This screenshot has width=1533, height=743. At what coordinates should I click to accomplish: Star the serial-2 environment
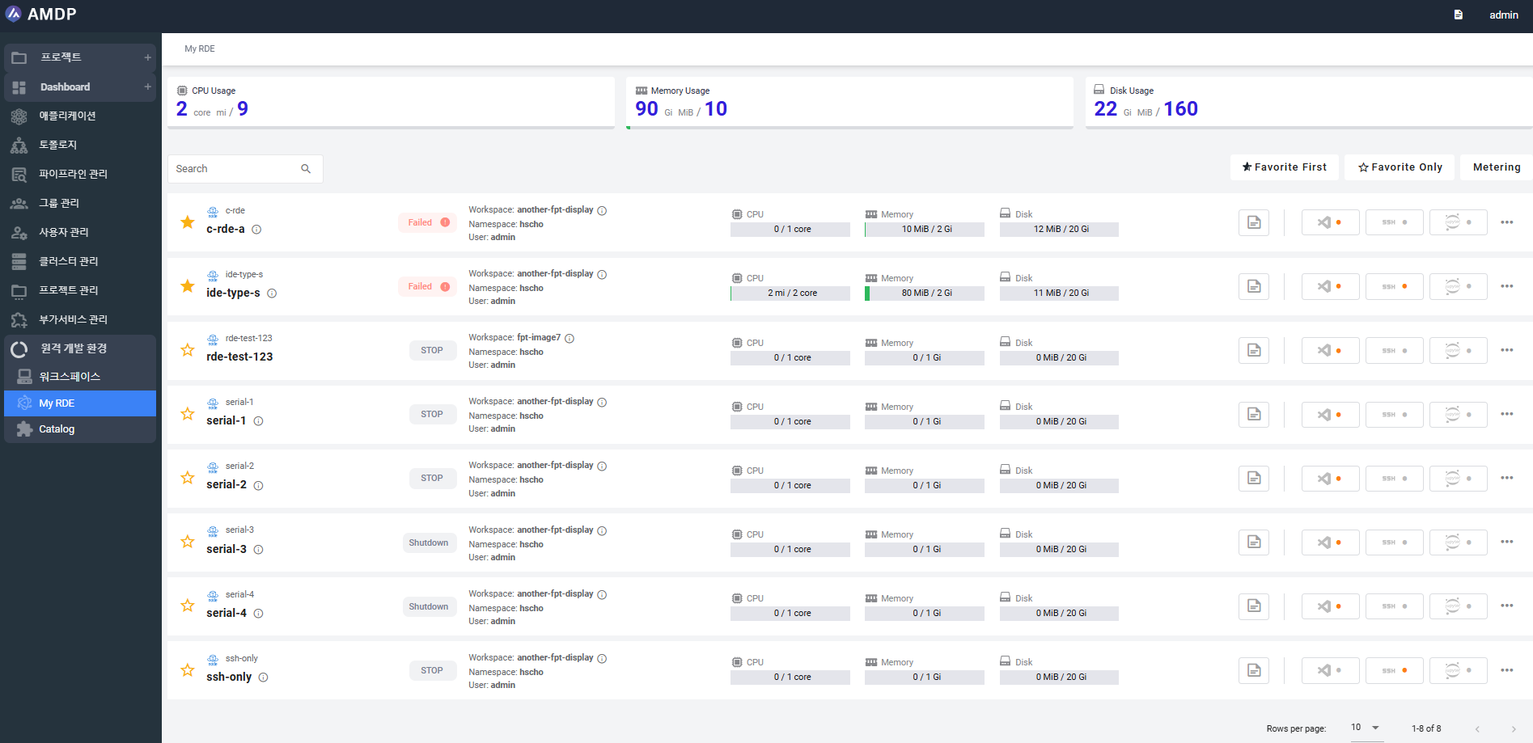pyautogui.click(x=188, y=478)
